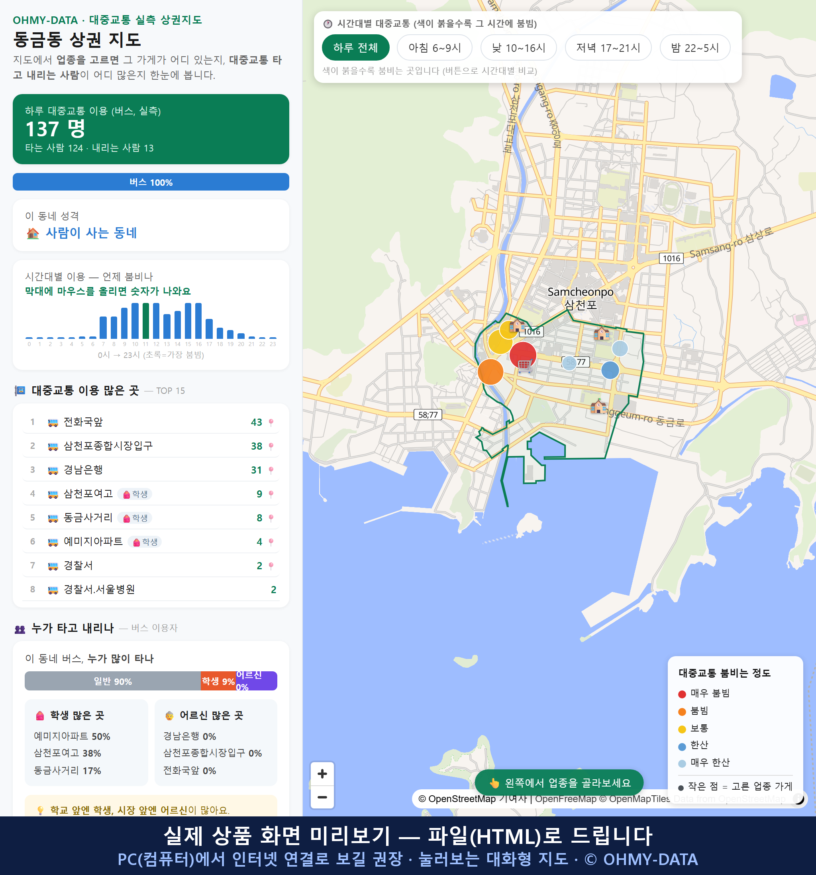Click red 매우 붐빔 legend dot

click(x=682, y=694)
